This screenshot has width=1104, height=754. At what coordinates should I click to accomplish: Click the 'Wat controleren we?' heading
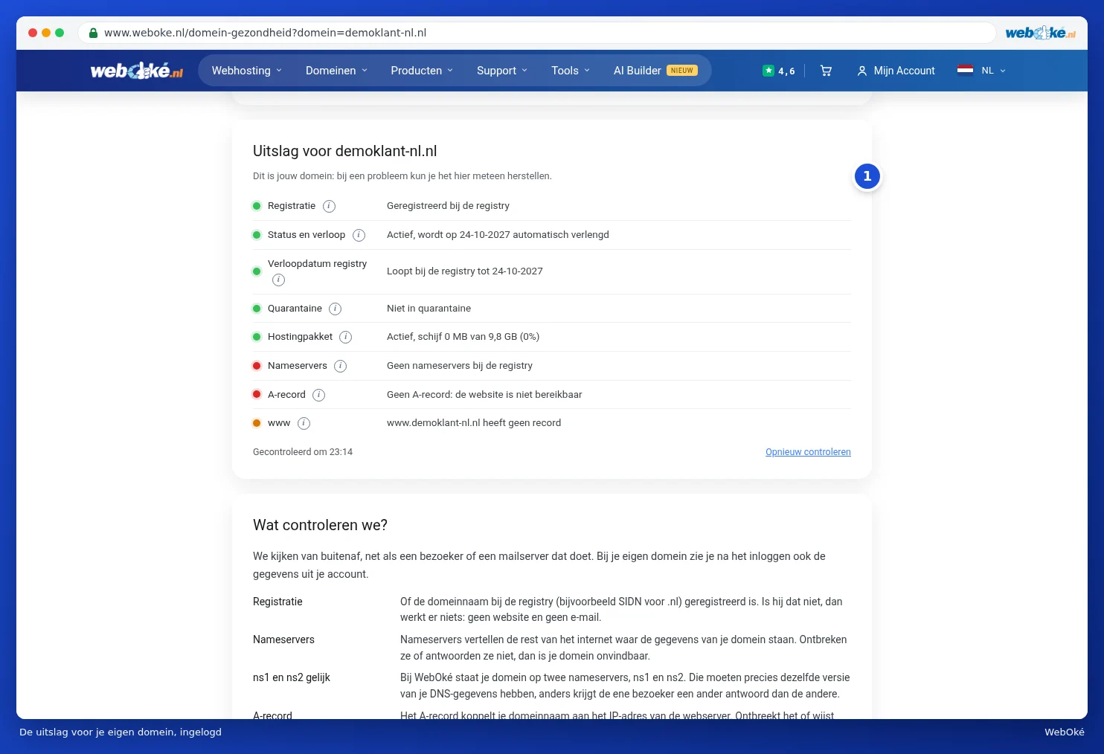tap(320, 525)
